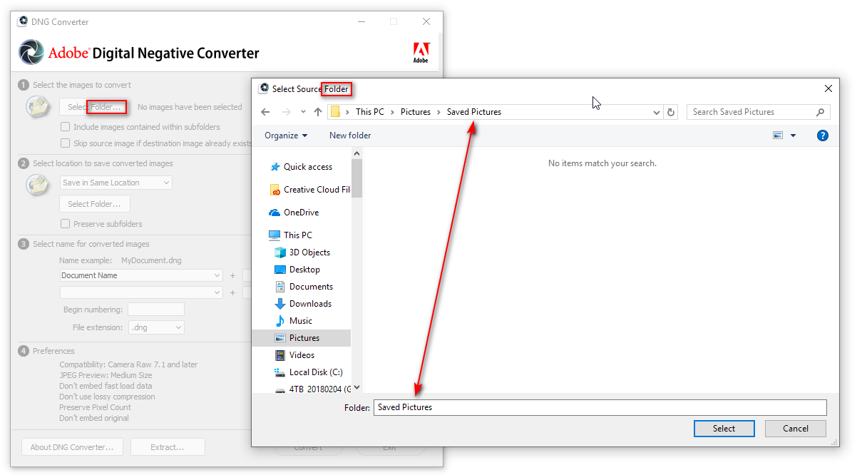Screen dimensions: 857x475
Task: Click Begin numbering input field
Action: tap(155, 310)
